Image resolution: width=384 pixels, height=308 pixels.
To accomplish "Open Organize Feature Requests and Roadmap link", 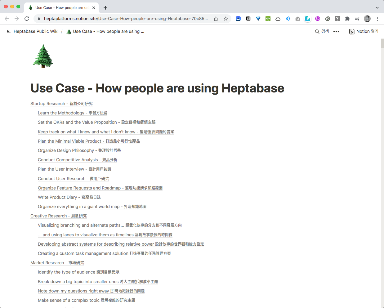I will pos(100,188).
